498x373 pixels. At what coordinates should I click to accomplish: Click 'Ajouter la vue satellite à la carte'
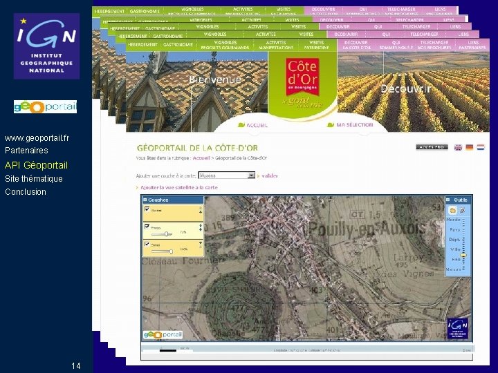[x=179, y=187]
